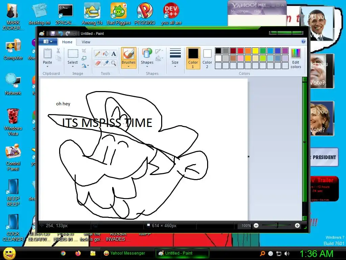Click the Copy icon in Clipboard group
This screenshot has height=260, width=346.
tap(58, 58)
